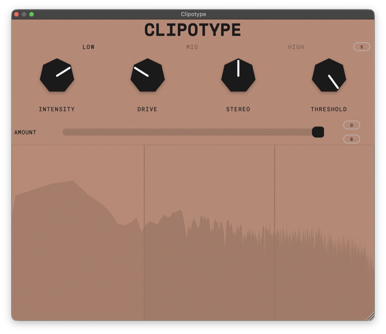Click the Threshold knob

329,75
